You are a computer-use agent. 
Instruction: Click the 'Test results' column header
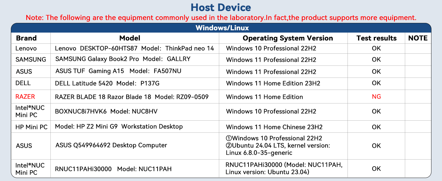[376, 38]
